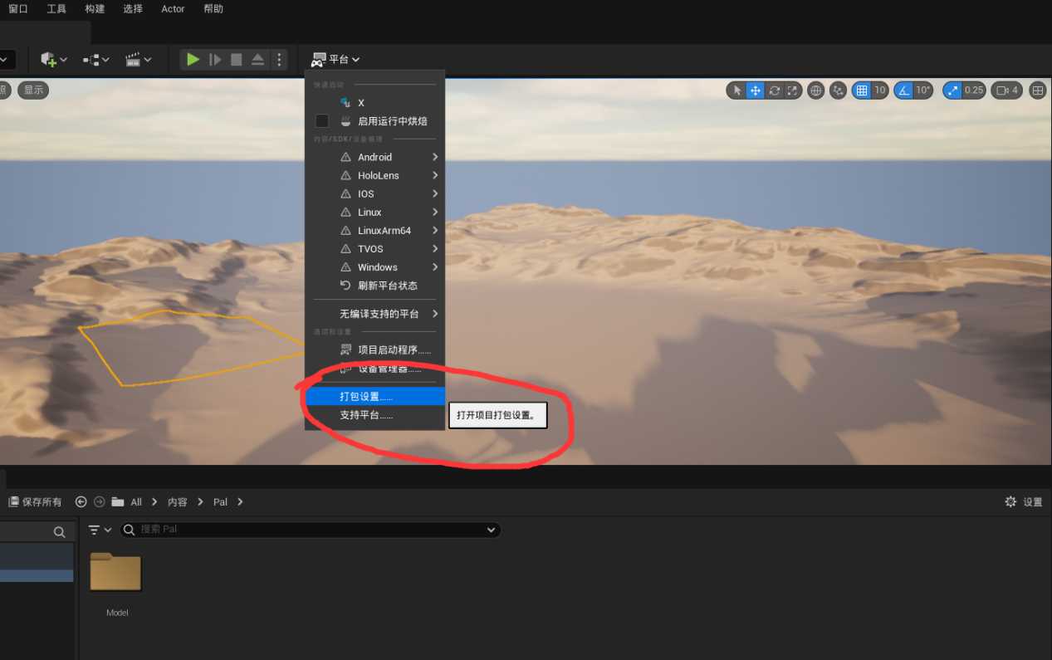This screenshot has height=660, width=1052.
Task: Toggle grid snapping on or off
Action: click(862, 90)
